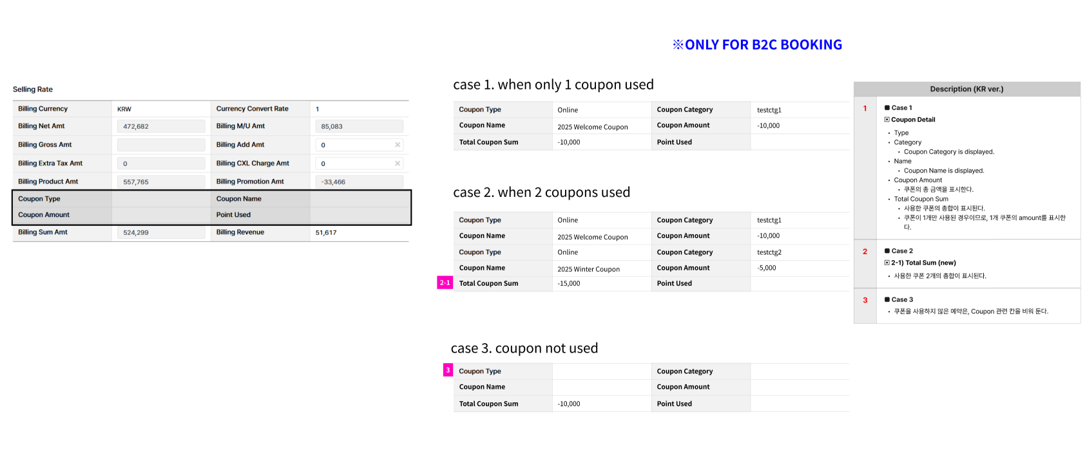Click the Billing Sum Amt field
Viewport: 1085px width, 457px height.
pos(161,232)
